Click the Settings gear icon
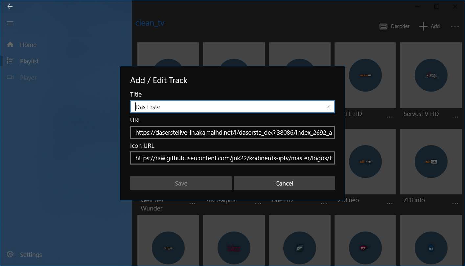 pos(10,255)
